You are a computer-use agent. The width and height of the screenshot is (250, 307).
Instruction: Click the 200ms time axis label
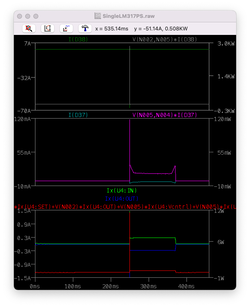coord(111,286)
